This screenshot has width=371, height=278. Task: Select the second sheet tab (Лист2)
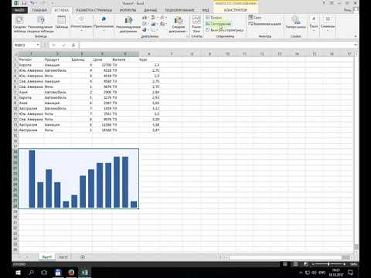63,257
